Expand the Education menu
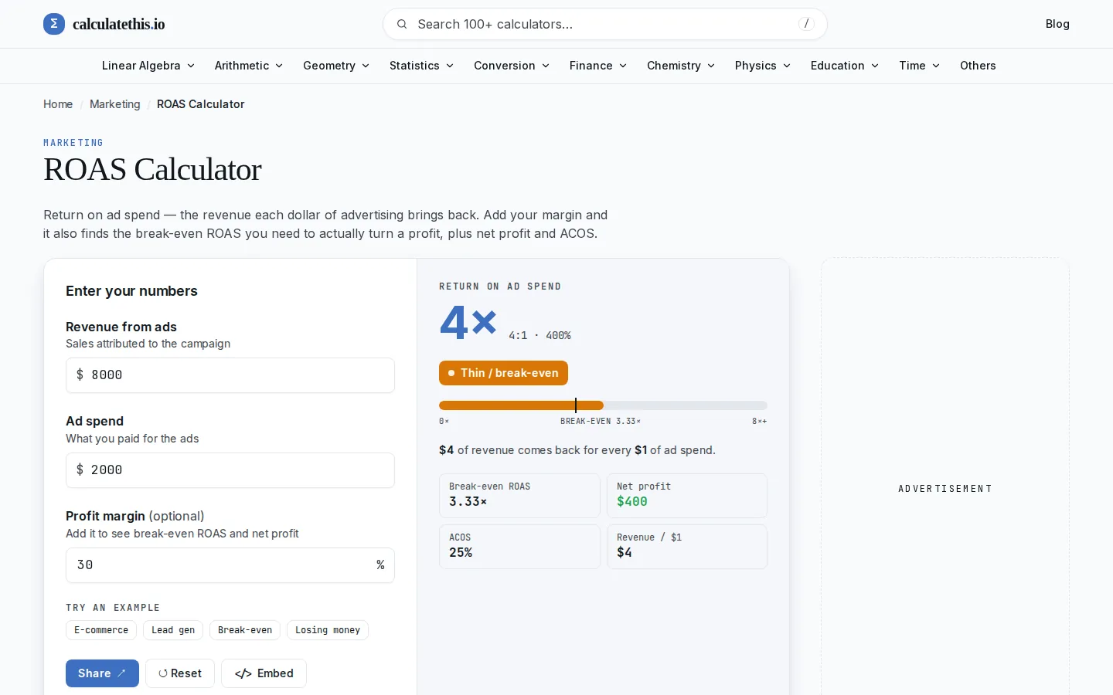Viewport: 1113px width, 695px height. [x=845, y=66]
